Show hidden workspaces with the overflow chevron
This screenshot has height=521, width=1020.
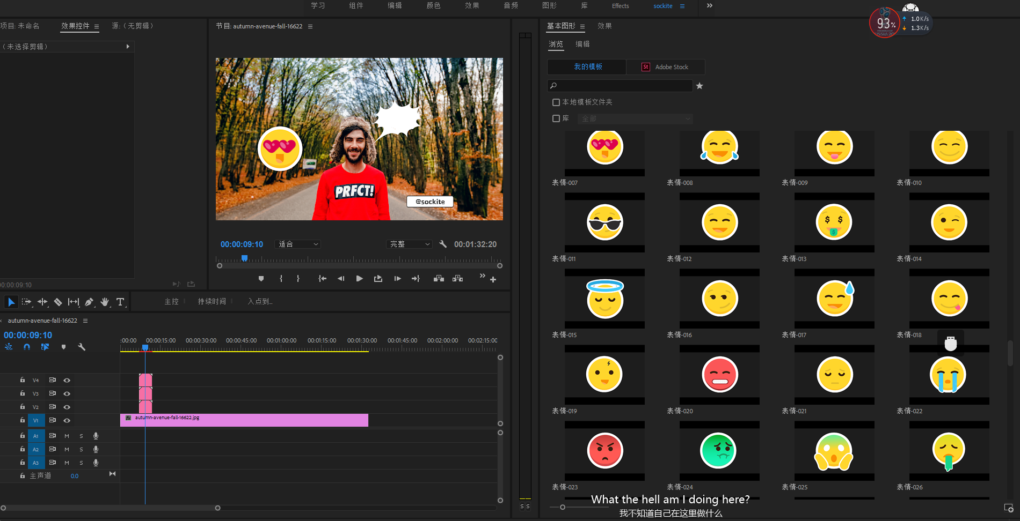710,6
